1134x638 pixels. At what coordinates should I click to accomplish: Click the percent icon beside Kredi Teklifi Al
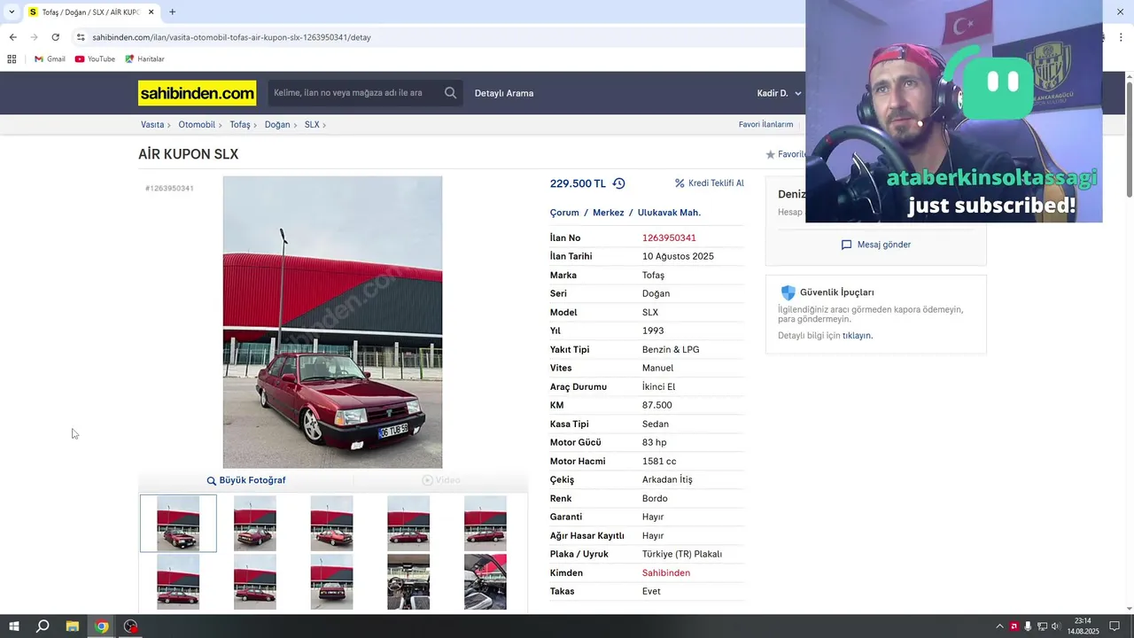pyautogui.click(x=680, y=183)
